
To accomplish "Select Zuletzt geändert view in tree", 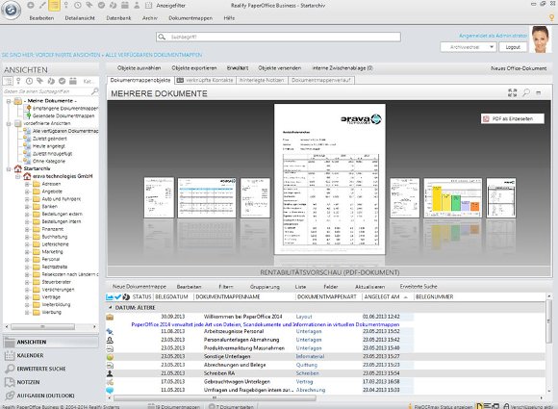I will point(49,139).
